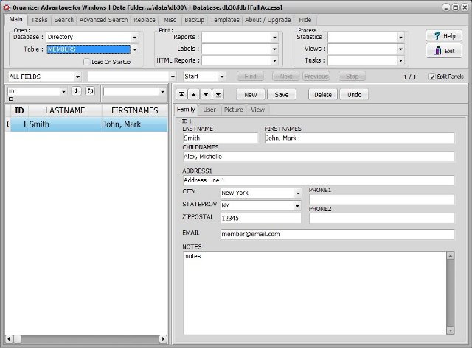
Task: Click the CHILDNAMES field
Action: 319,157
